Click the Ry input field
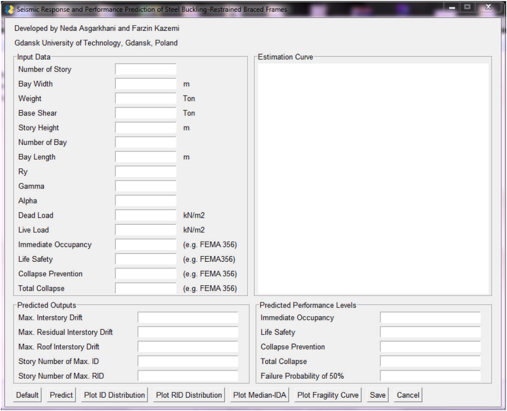 [146, 172]
